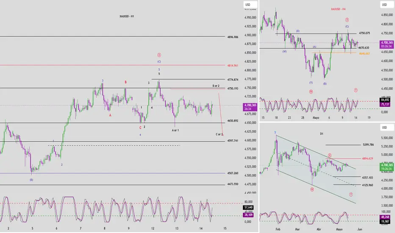
Task: Open the USD currency selector on D1 chart
Action: (x=387, y=128)
